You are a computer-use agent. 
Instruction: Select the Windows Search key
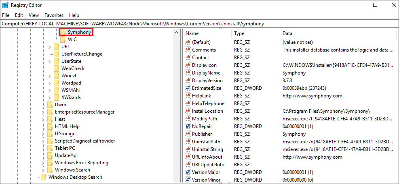[72, 170]
